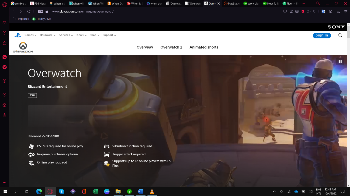This screenshot has height=196, width=350.
Task: Close the active Overwatch tab
Action: [219, 4]
